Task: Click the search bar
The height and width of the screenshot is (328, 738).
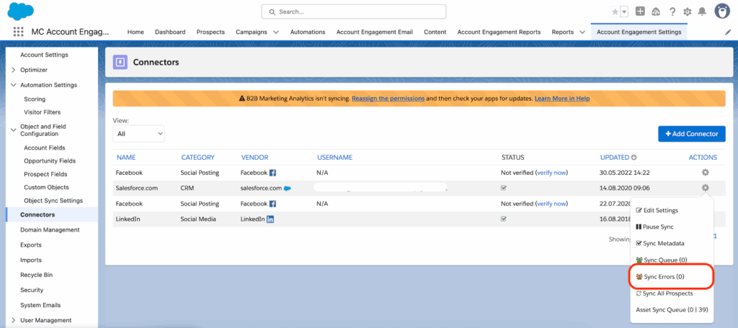Action: [353, 12]
